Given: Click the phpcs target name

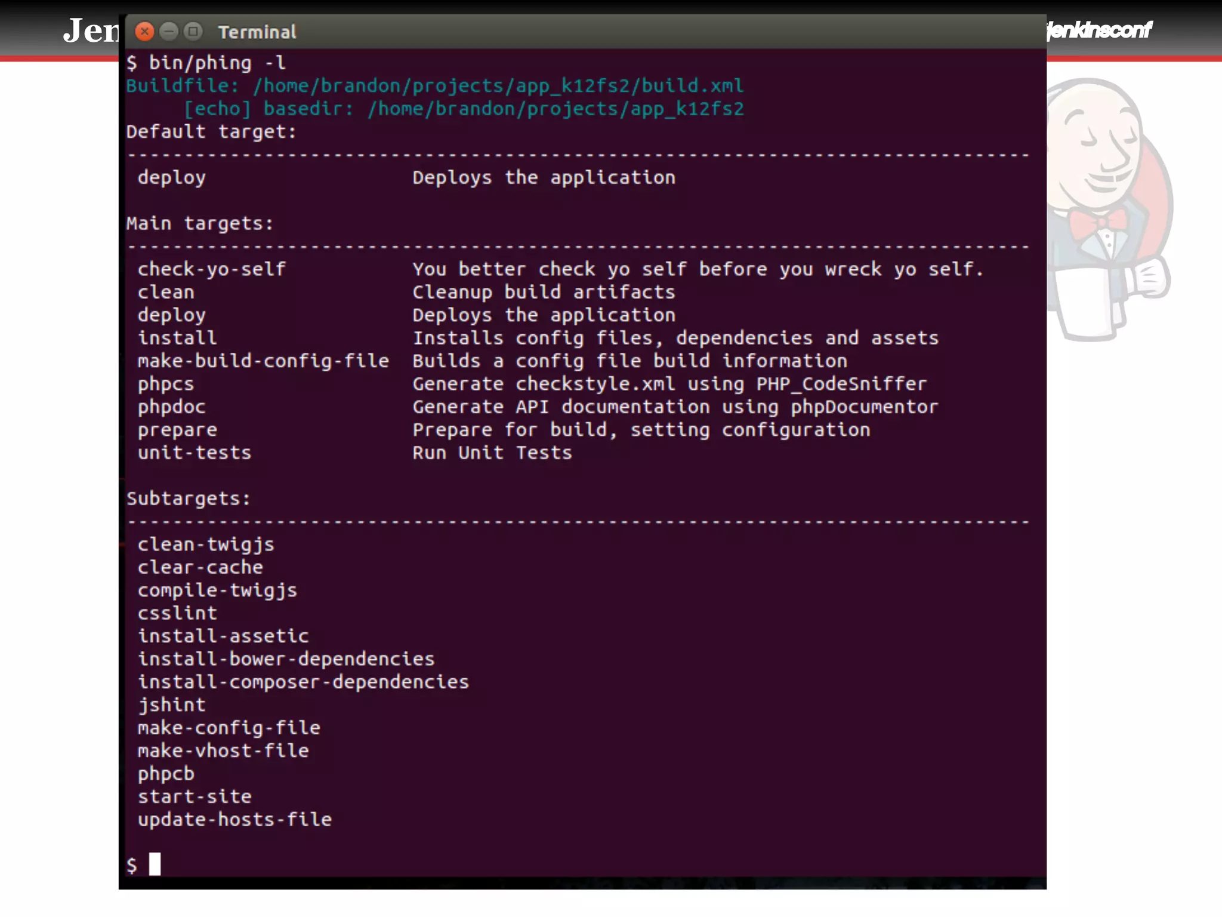Looking at the screenshot, I should pyautogui.click(x=166, y=384).
